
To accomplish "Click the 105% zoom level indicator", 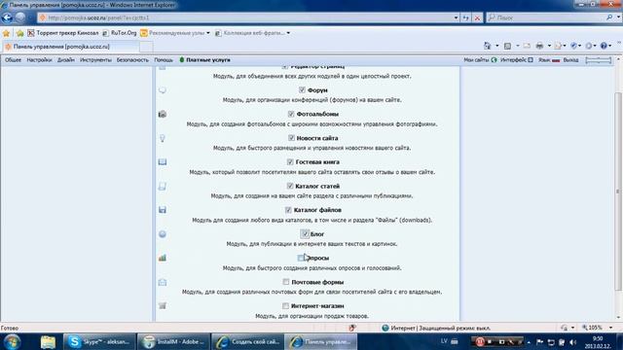I will (593, 328).
